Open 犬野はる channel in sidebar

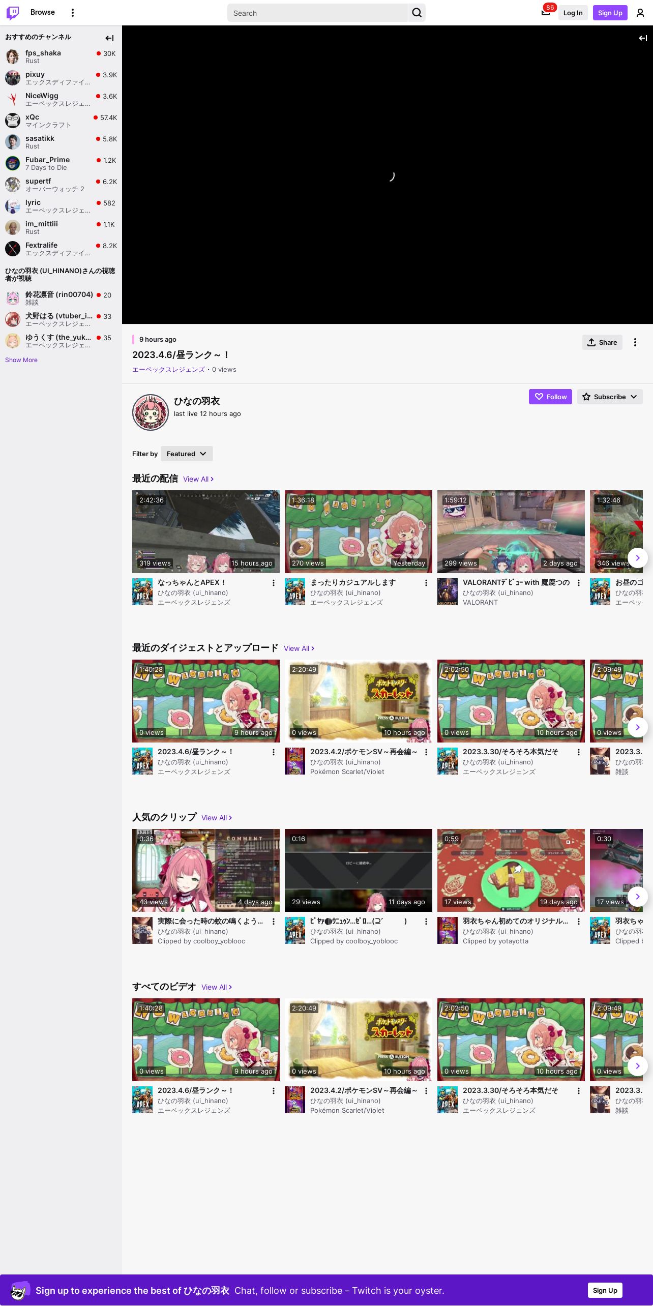[x=61, y=319]
